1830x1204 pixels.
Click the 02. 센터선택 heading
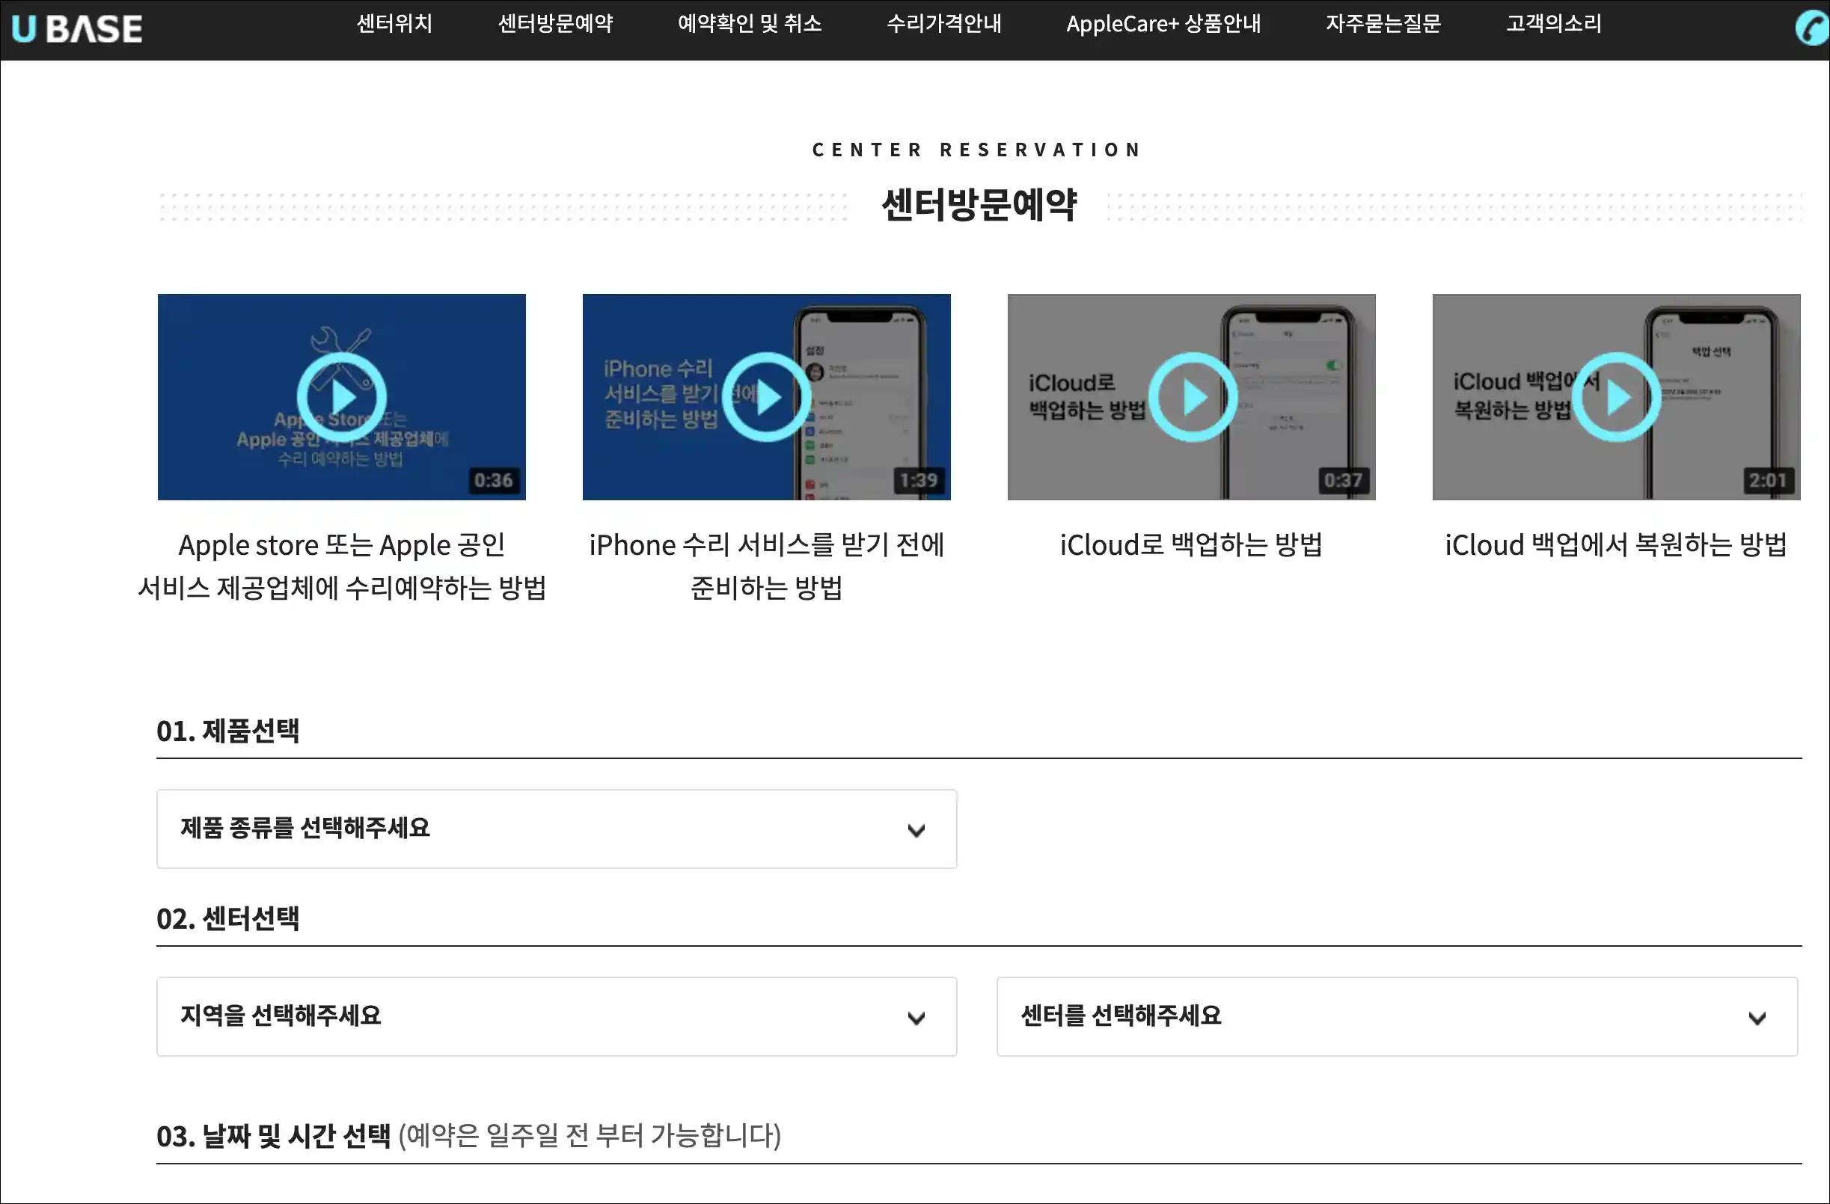pos(227,918)
